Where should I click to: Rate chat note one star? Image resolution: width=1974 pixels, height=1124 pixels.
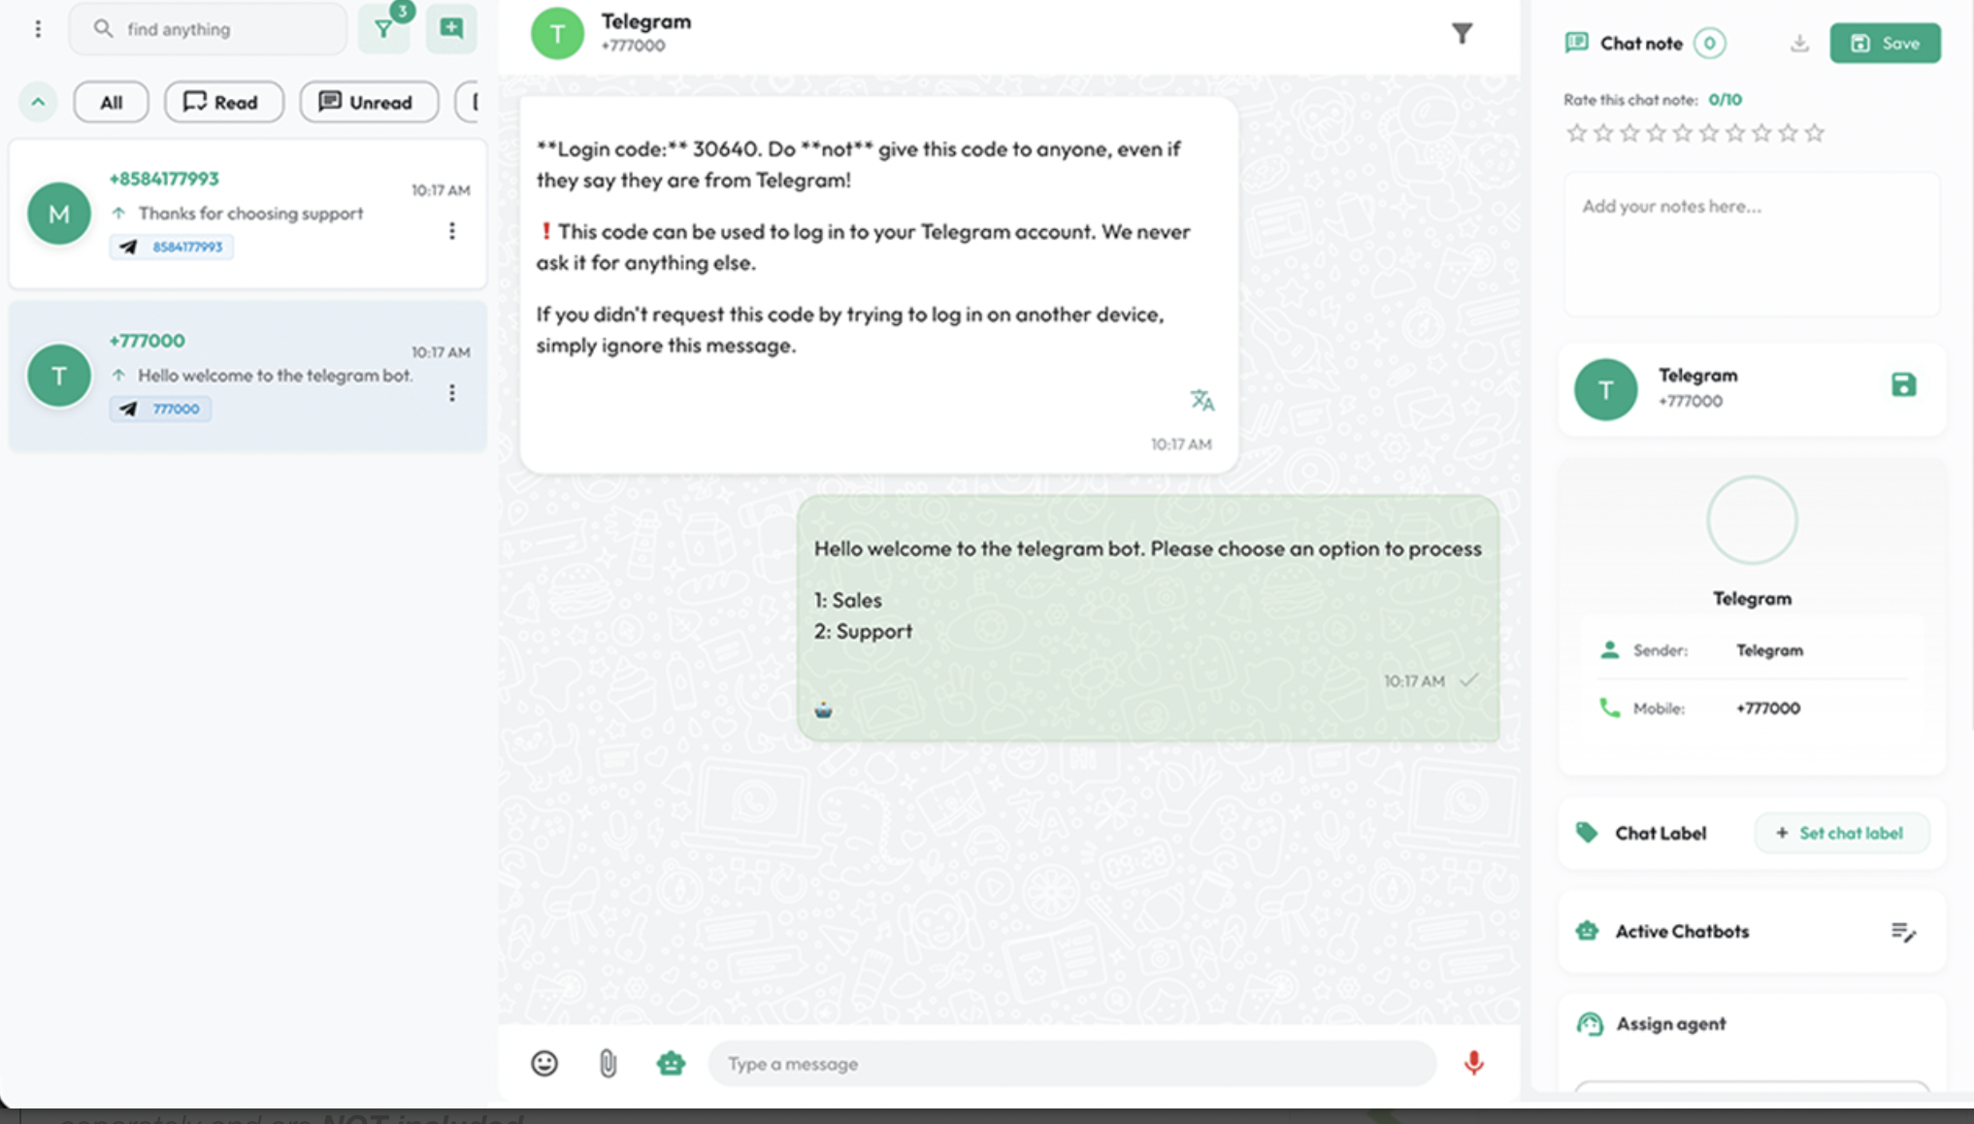(x=1577, y=133)
